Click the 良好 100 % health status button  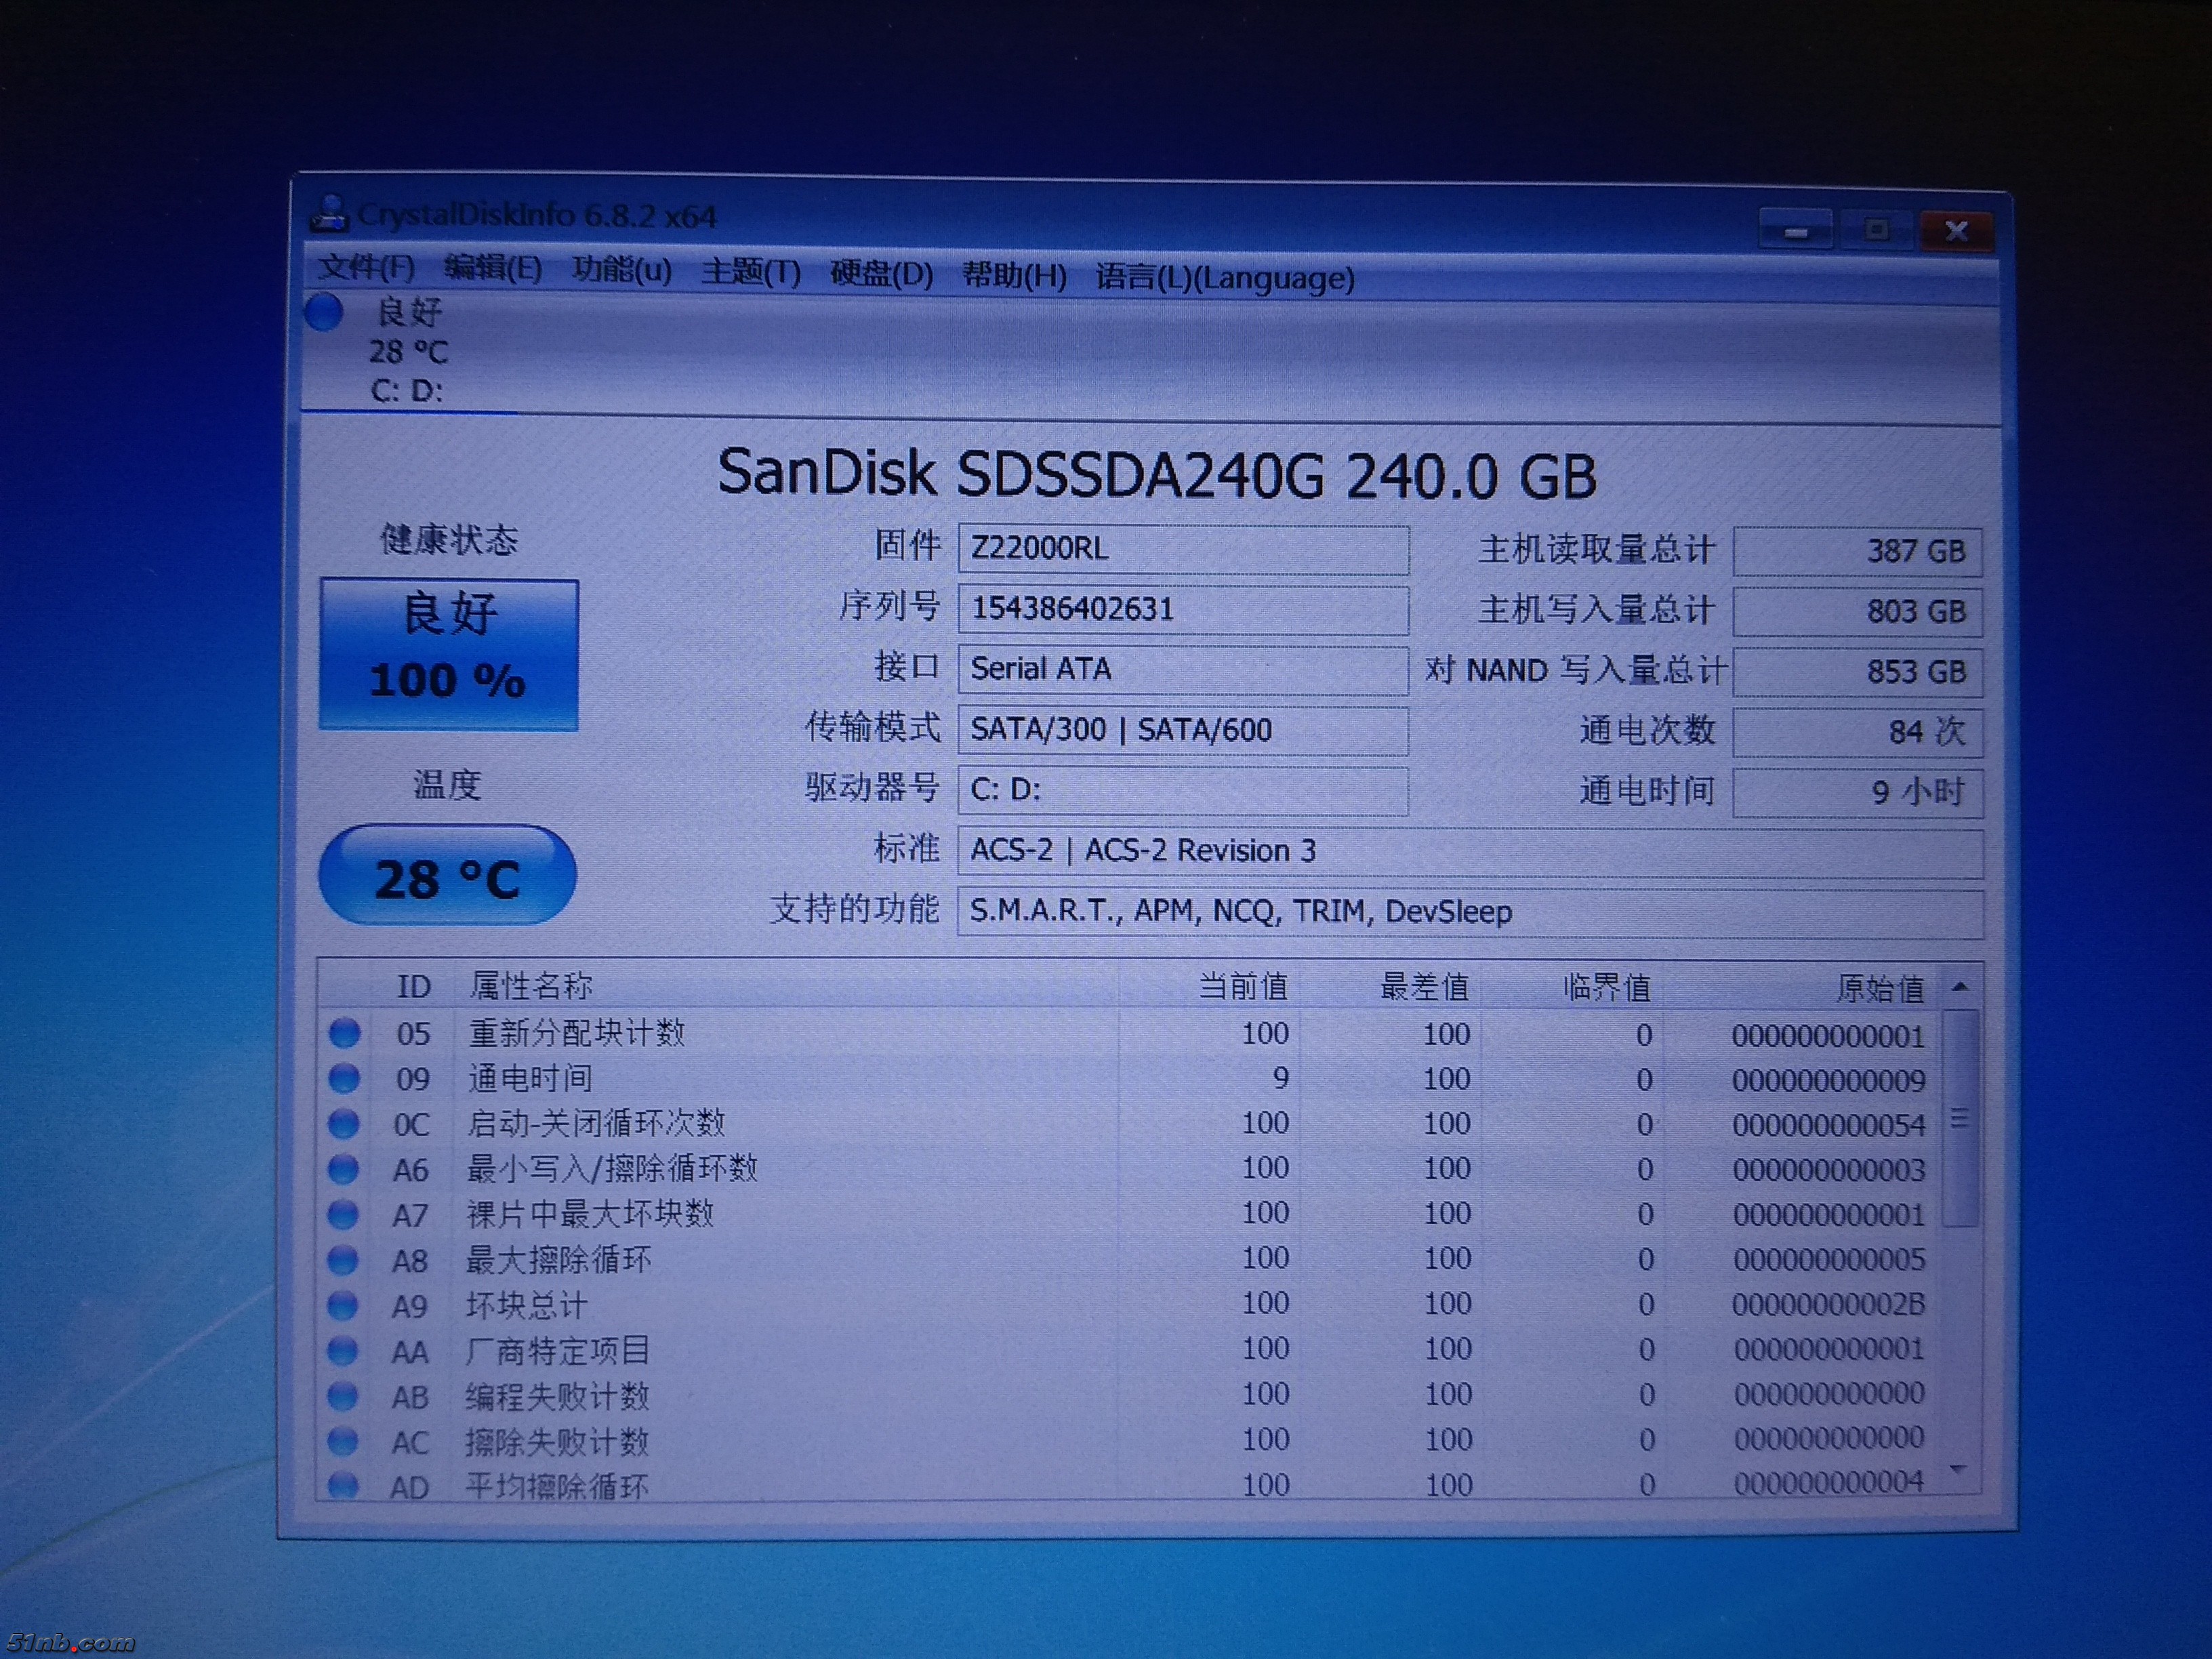click(449, 654)
